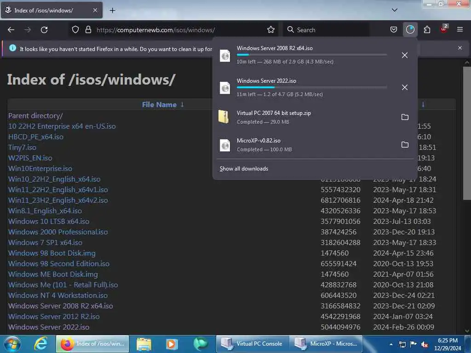
Task: Open W2PIS_EN.iso link
Action: 30,158
